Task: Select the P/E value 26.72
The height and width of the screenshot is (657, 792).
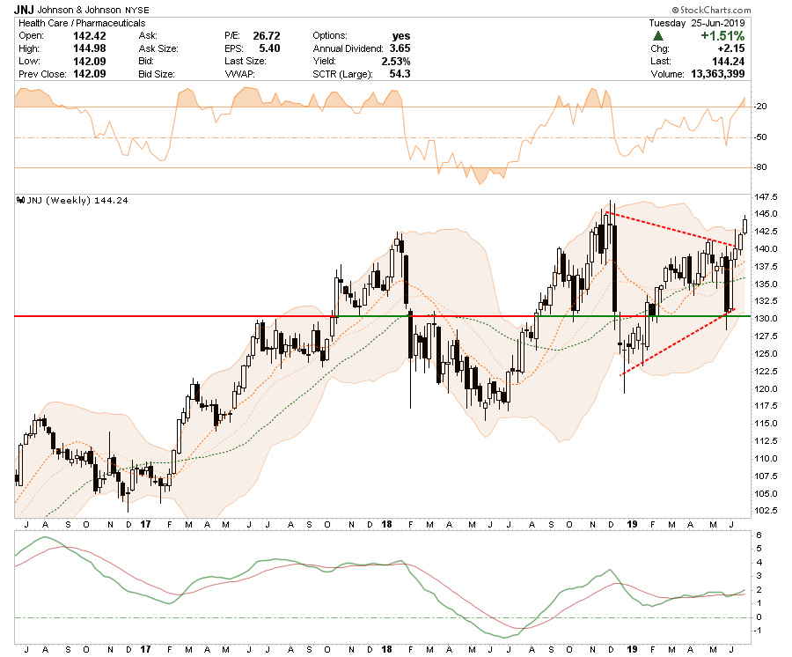Action: [x=266, y=36]
